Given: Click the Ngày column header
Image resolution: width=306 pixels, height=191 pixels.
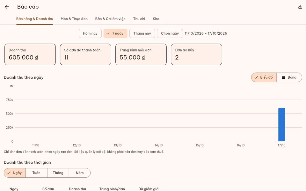Looking at the screenshot, I should pos(14,189).
